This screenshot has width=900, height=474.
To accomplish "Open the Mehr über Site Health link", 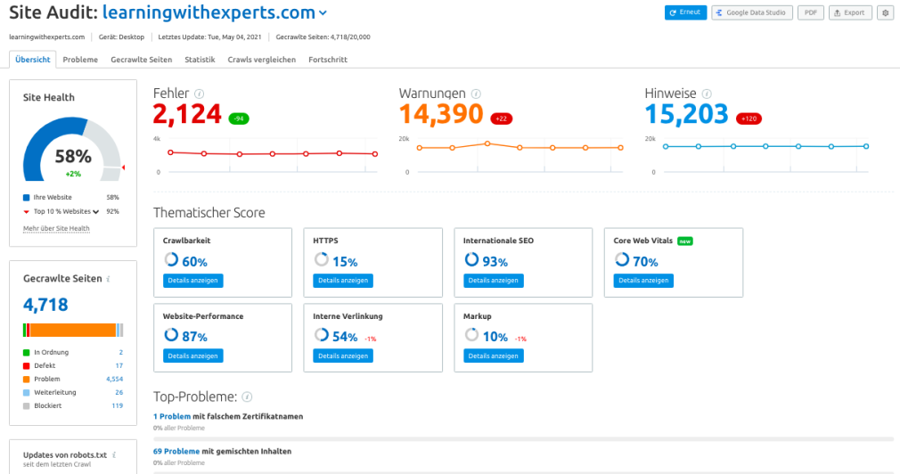I will 56,228.
